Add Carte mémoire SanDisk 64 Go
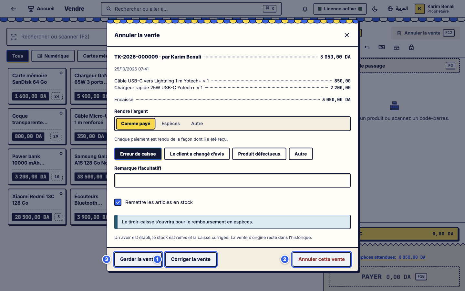The width and height of the screenshot is (465, 291). [x=37, y=86]
